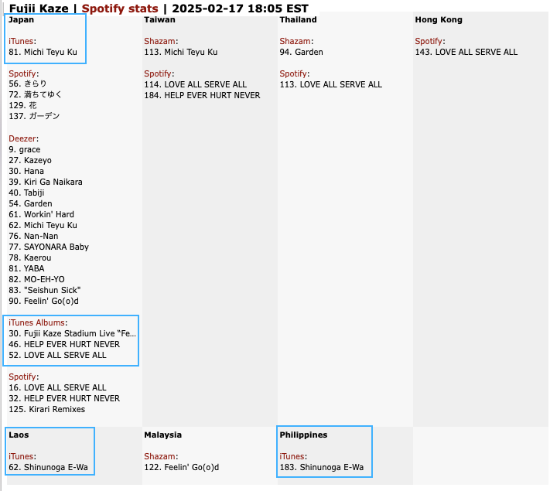Viewport: 550px width, 491px height.
Task: Open the Spotify link under Thailand
Action: pyautogui.click(x=293, y=73)
